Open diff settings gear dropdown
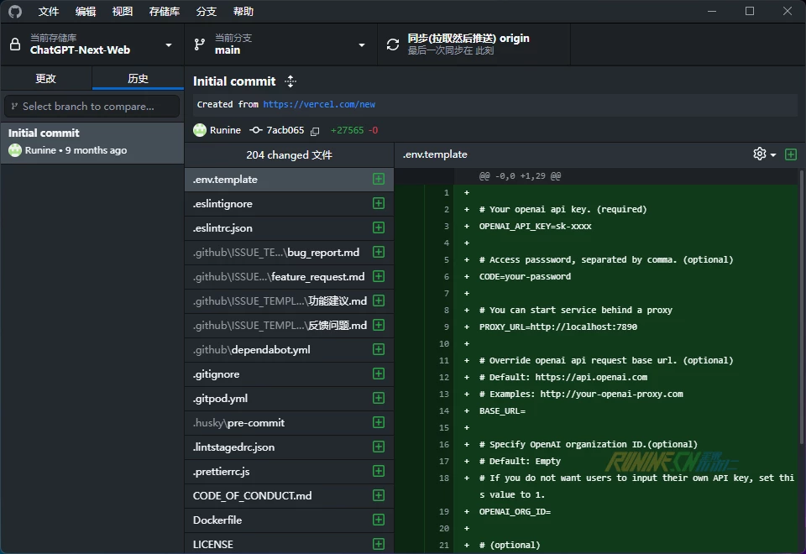This screenshot has height=554, width=806. point(764,154)
